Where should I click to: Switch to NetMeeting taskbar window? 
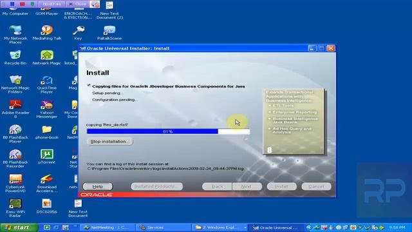108,227
